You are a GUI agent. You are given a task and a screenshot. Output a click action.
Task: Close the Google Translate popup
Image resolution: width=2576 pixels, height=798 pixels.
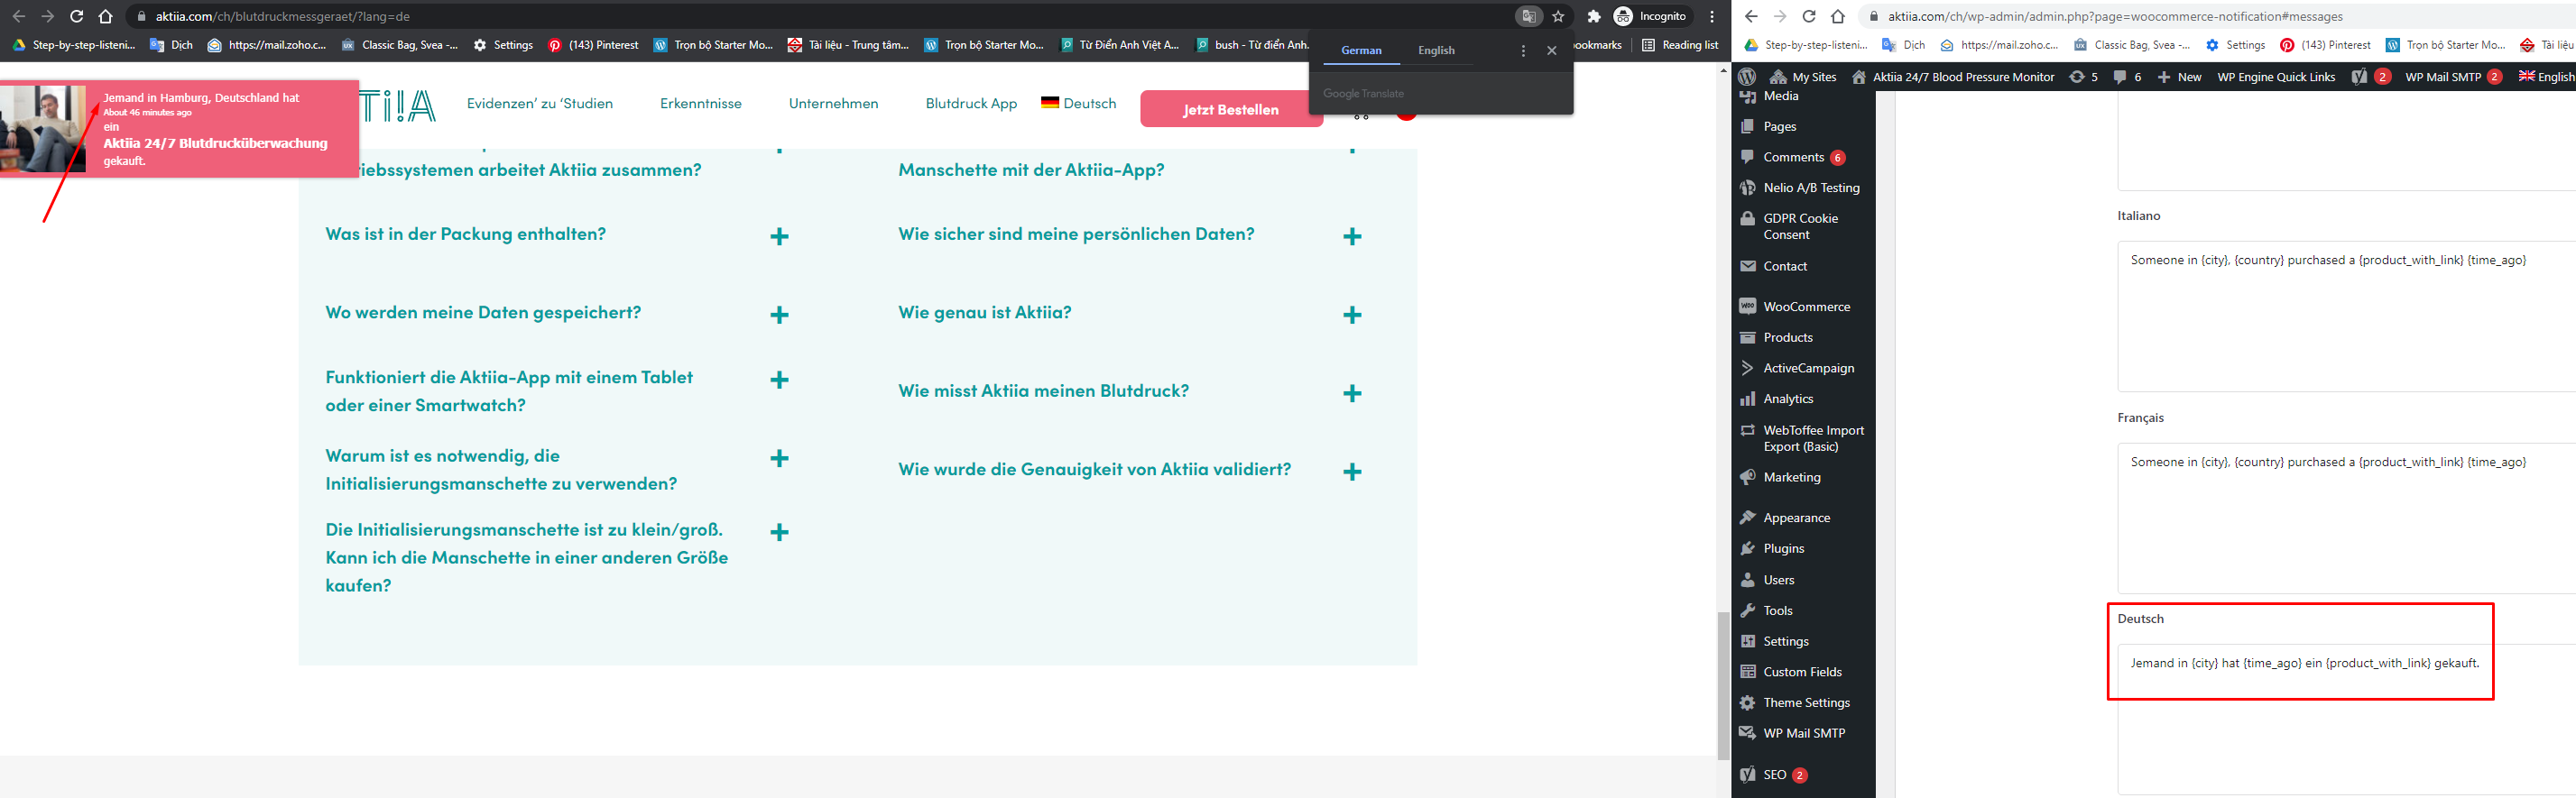tap(1552, 50)
